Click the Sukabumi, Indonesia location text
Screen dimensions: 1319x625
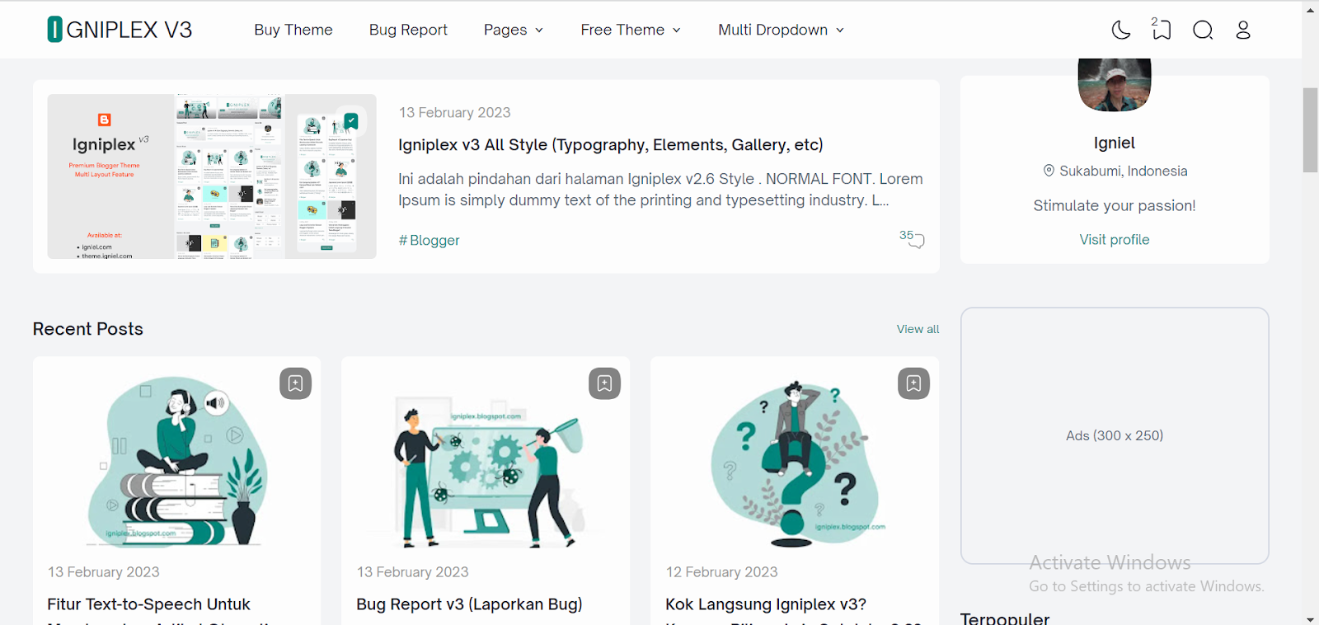click(1124, 171)
